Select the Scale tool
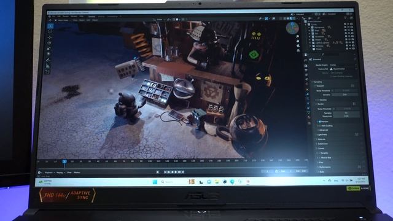The width and height of the screenshot is (393, 221). pos(49,48)
